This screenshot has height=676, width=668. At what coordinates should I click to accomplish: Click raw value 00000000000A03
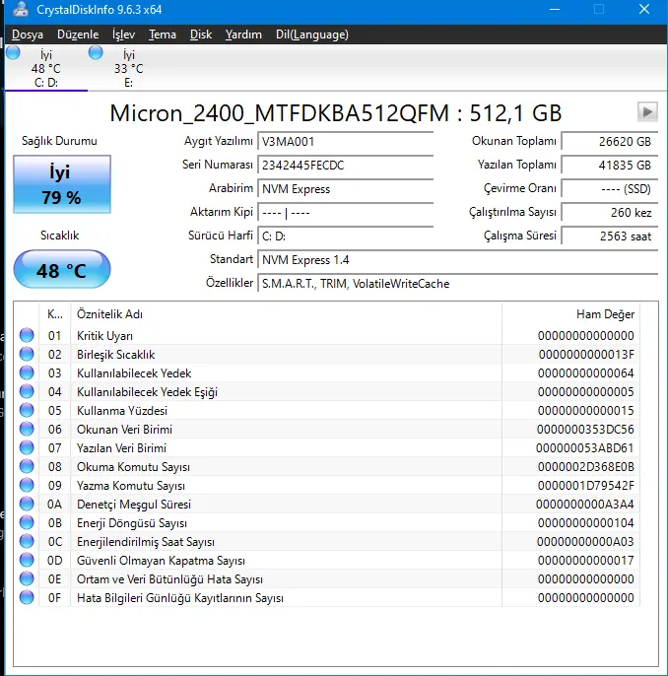click(x=585, y=542)
